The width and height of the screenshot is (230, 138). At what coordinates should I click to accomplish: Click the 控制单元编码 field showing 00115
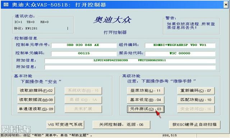click(84, 54)
